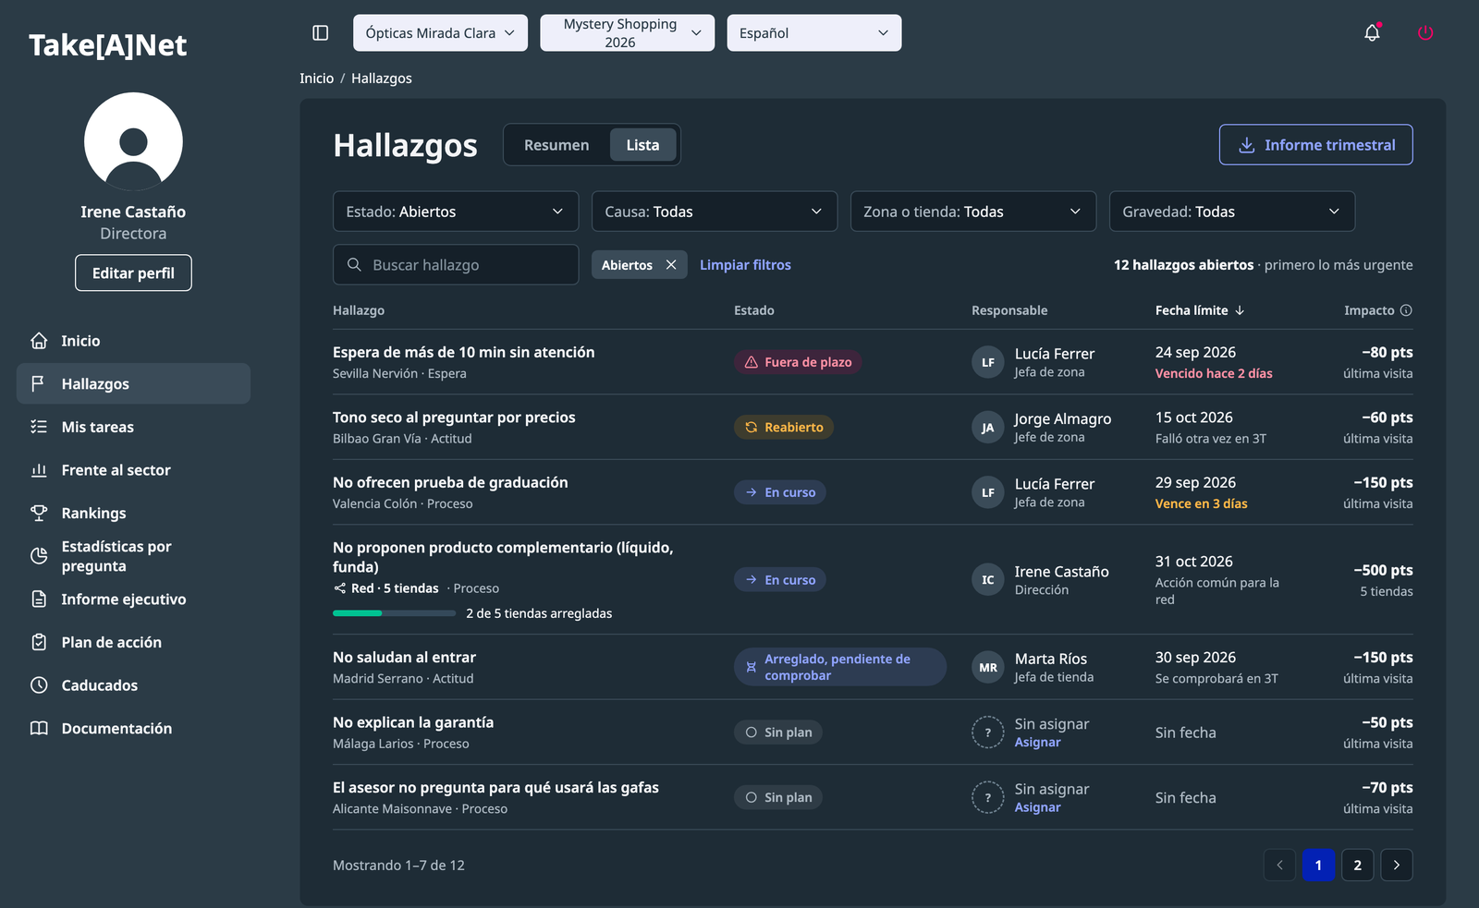Click Informe trimestral download button
Image resolution: width=1479 pixels, height=908 pixels.
(x=1316, y=145)
